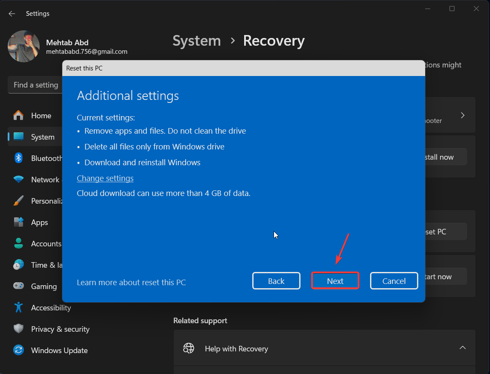
Task: Click the 'Cloud download can use' note
Action: (x=163, y=193)
